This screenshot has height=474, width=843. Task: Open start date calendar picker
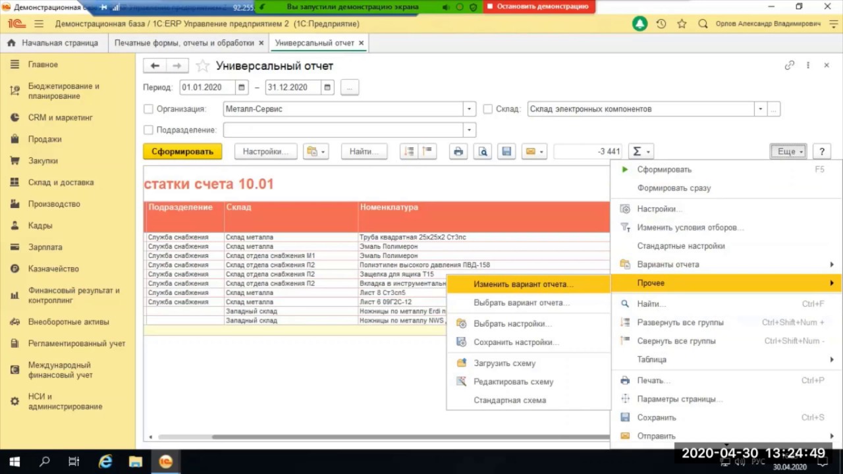(x=242, y=87)
